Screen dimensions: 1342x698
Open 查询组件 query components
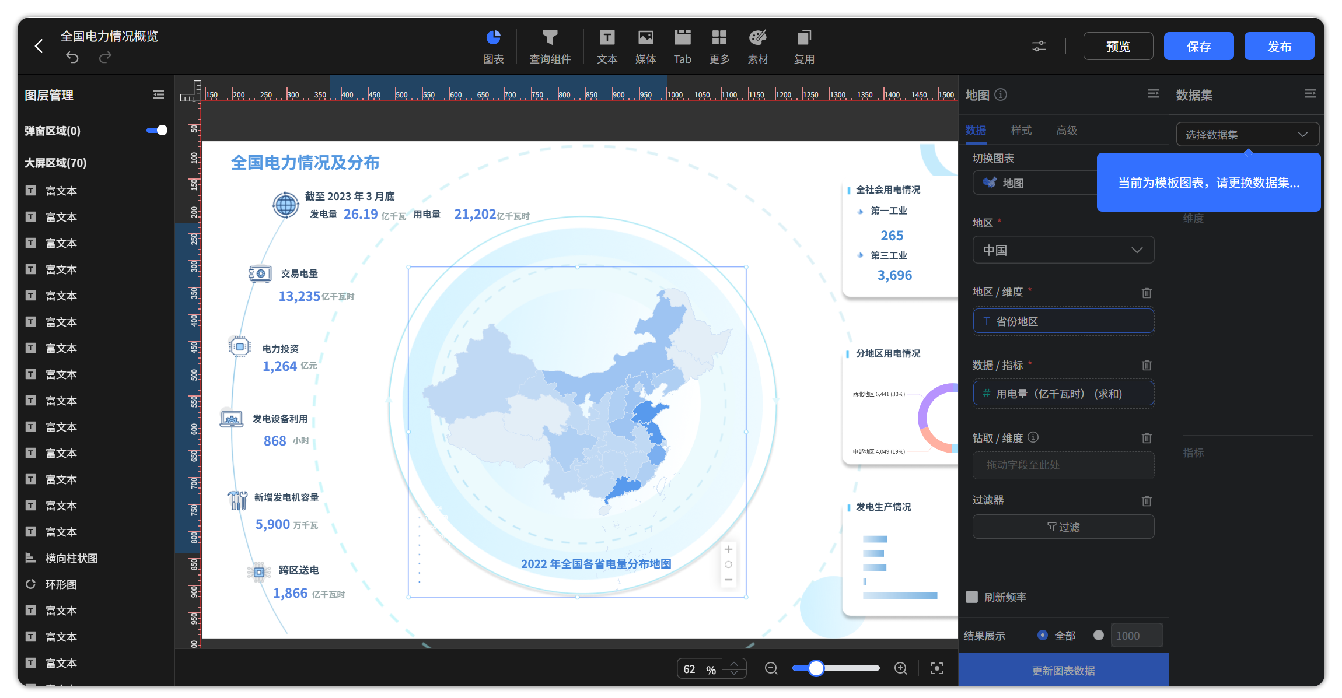coord(550,47)
